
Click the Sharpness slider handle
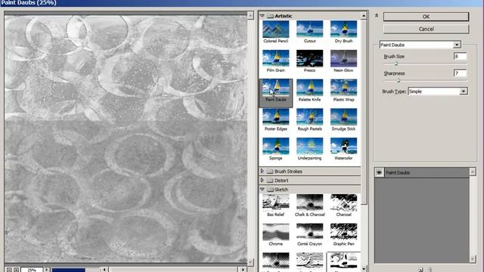tap(399, 81)
